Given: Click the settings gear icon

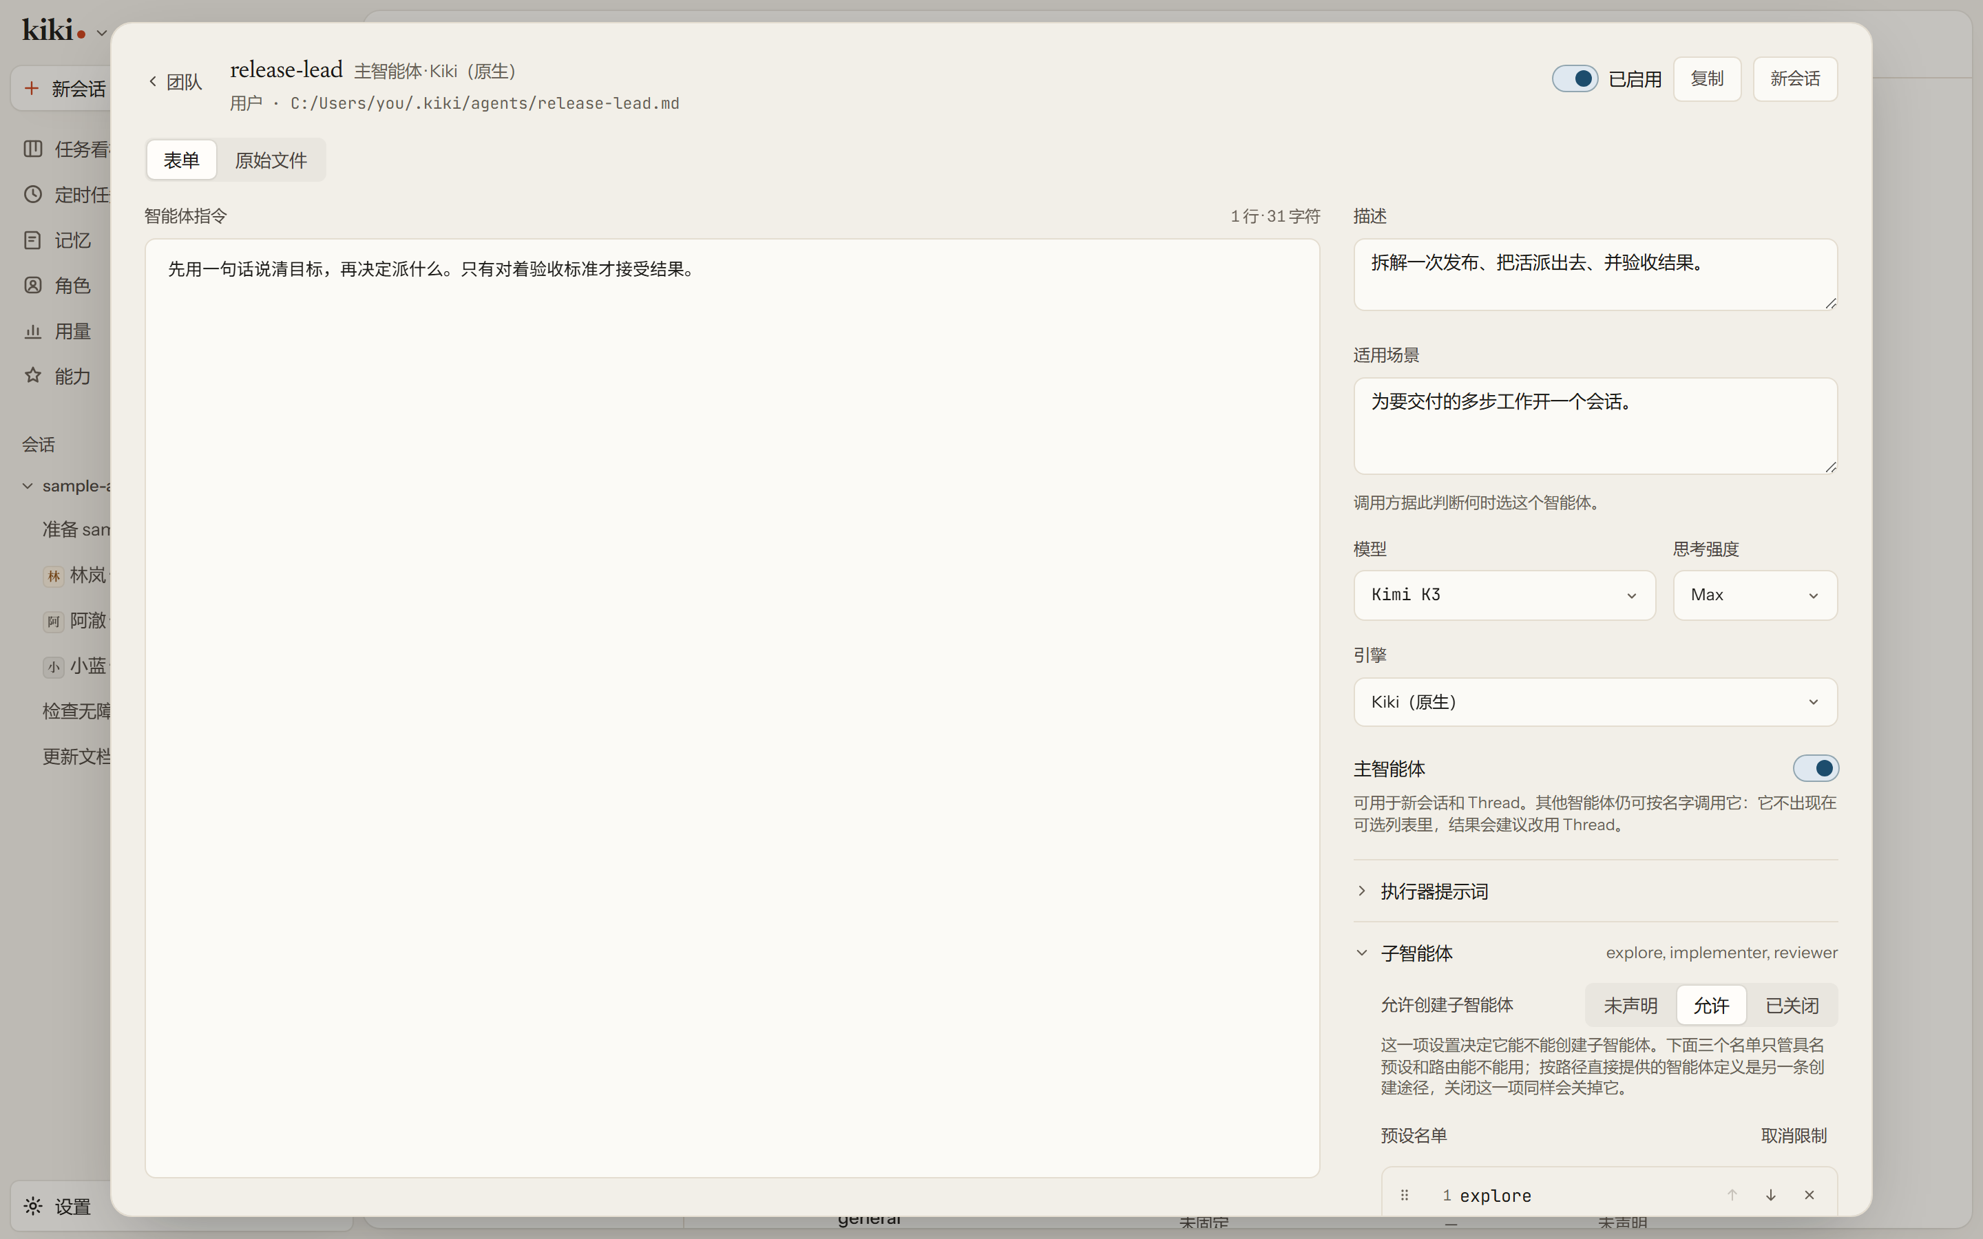Looking at the screenshot, I should point(33,1205).
